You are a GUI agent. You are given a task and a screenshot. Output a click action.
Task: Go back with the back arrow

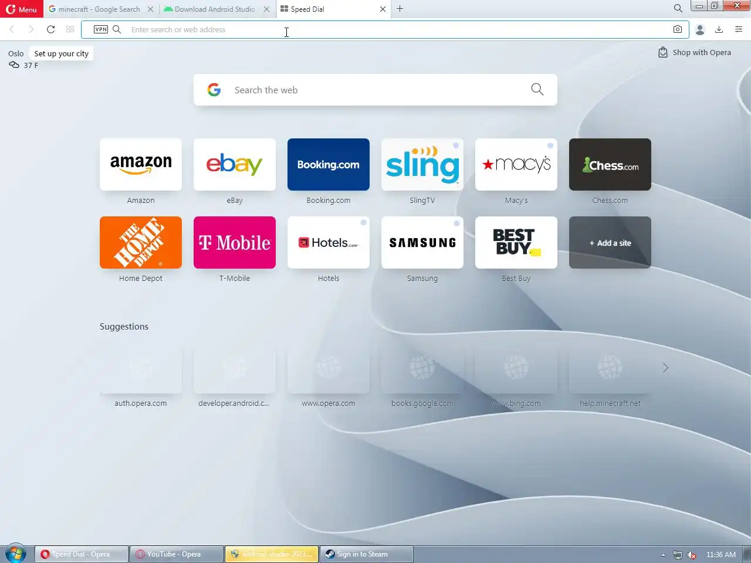click(x=12, y=29)
